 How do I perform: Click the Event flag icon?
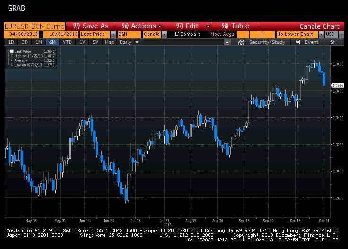298,42
